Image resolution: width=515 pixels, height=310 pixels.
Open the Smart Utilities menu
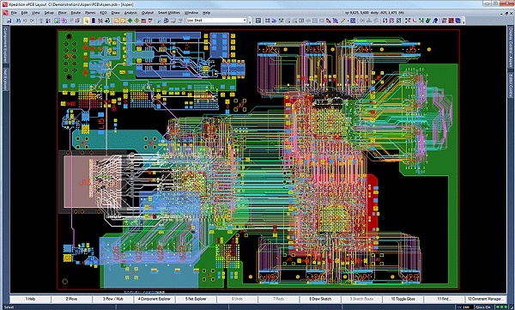pyautogui.click(x=169, y=13)
